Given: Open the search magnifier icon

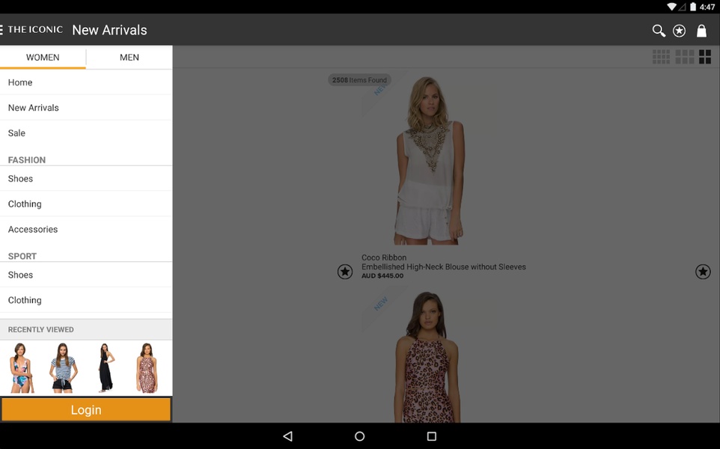Looking at the screenshot, I should click(x=659, y=30).
